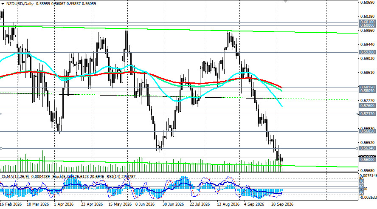Click the OsMA(12,26,9) indicator label
377x209 pixels.
[x=15, y=177]
